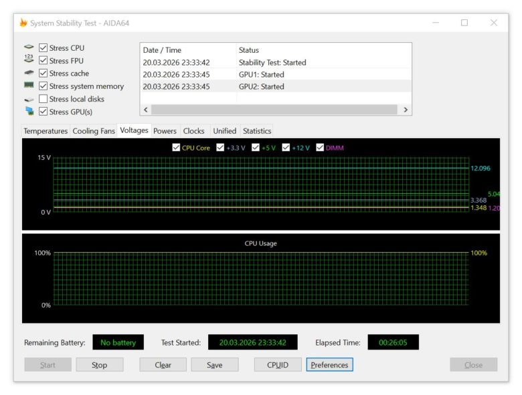Open the Statistics tab
This screenshot has height=395, width=522.
pyautogui.click(x=257, y=131)
